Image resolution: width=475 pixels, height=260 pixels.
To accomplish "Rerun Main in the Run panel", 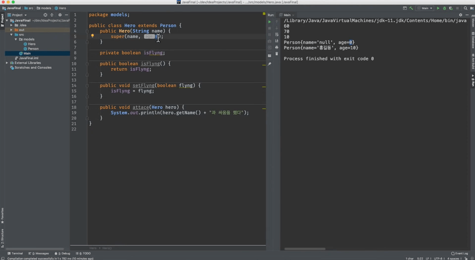I will coord(269,22).
